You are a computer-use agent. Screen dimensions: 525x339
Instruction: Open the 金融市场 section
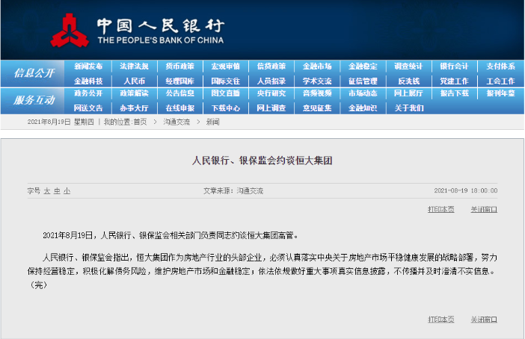pos(317,66)
